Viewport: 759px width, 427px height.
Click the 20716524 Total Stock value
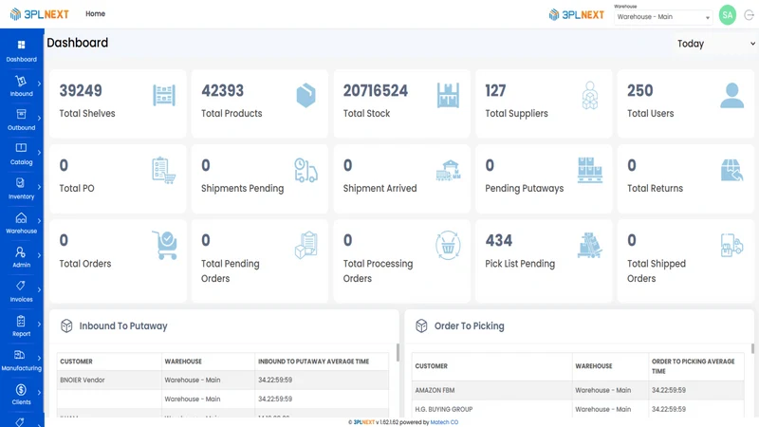[x=376, y=90]
